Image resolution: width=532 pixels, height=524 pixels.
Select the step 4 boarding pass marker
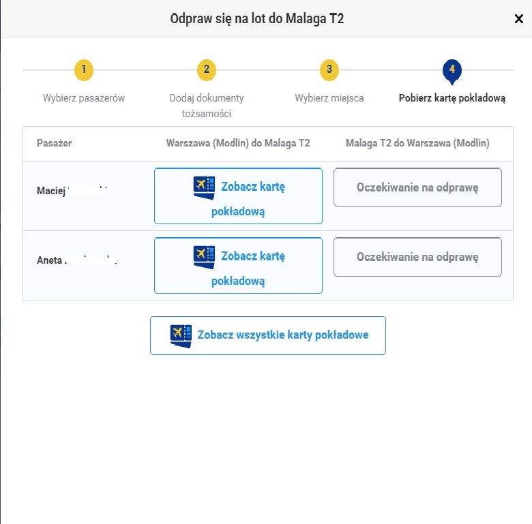(x=452, y=71)
